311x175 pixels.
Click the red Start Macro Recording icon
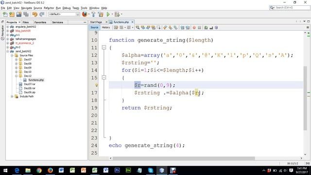click(194, 28)
